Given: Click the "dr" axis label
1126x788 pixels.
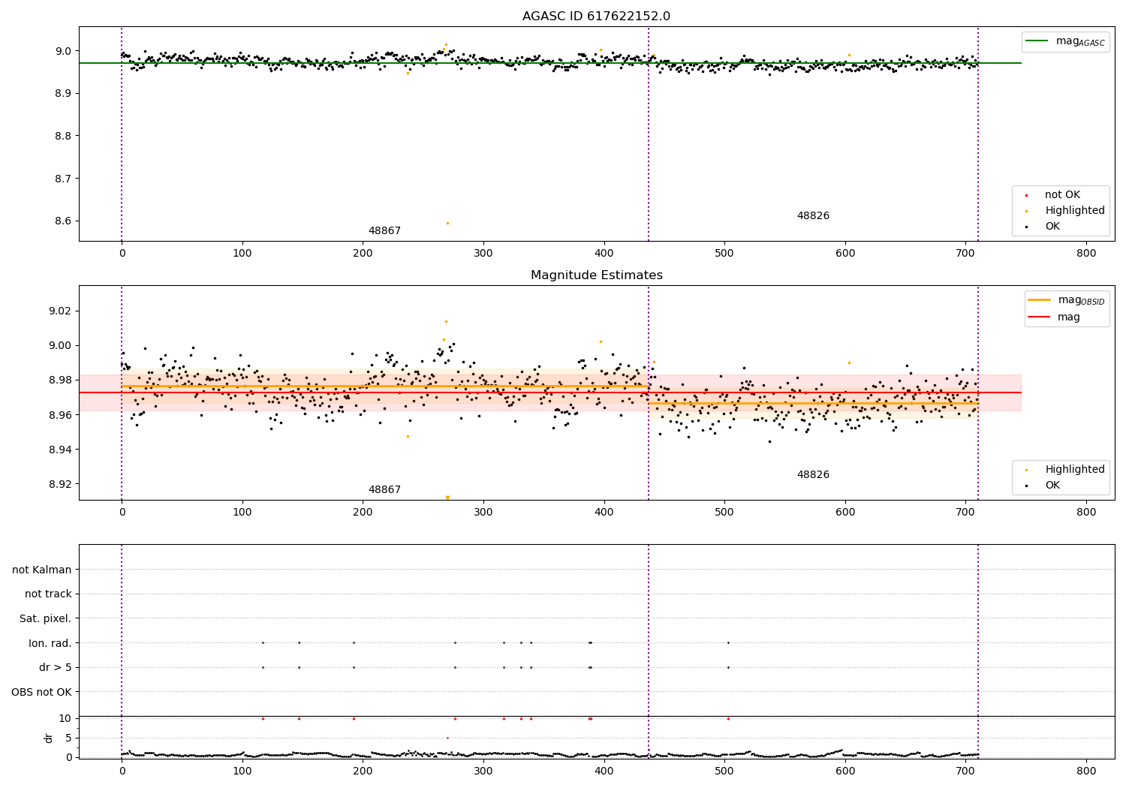Looking at the screenshot, I should coord(49,738).
